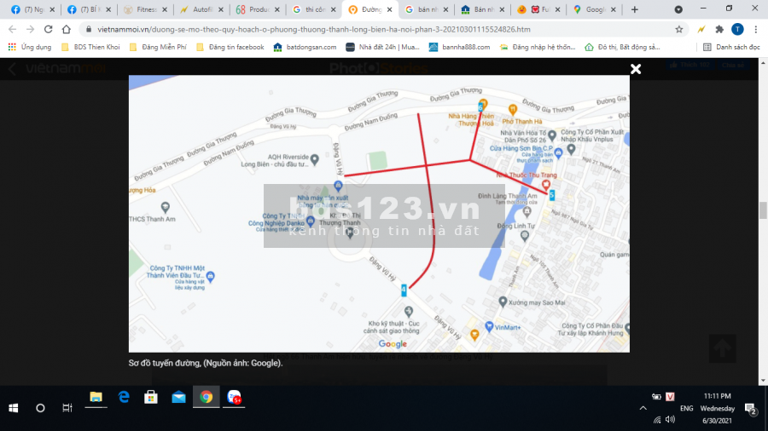
Task: Click the THCS Thanh Am map pin
Action: coord(166,208)
